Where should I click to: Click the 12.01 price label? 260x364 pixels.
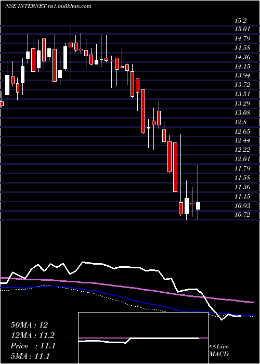[x=242, y=159]
